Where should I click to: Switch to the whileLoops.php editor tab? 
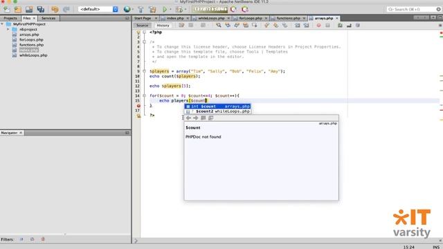click(x=211, y=18)
